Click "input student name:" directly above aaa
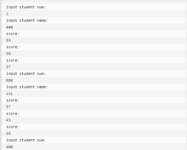The width and height of the screenshot is (187, 150). 27,20
